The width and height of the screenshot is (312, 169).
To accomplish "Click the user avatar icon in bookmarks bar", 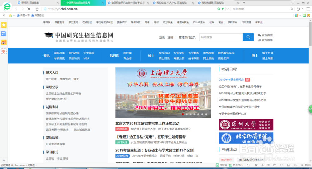I will coord(309,15).
